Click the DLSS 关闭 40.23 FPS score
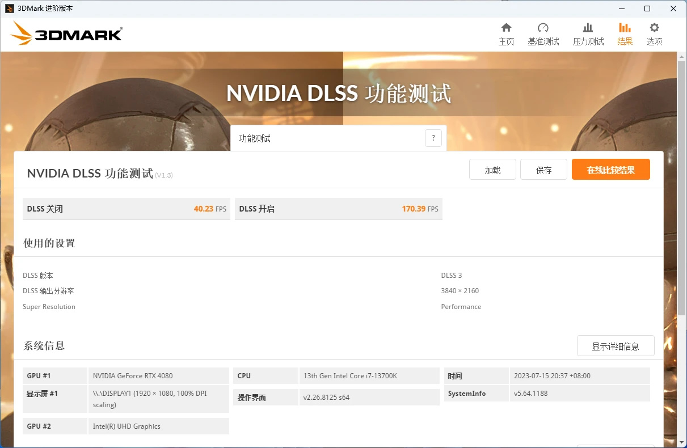The width and height of the screenshot is (687, 448). coord(127,209)
